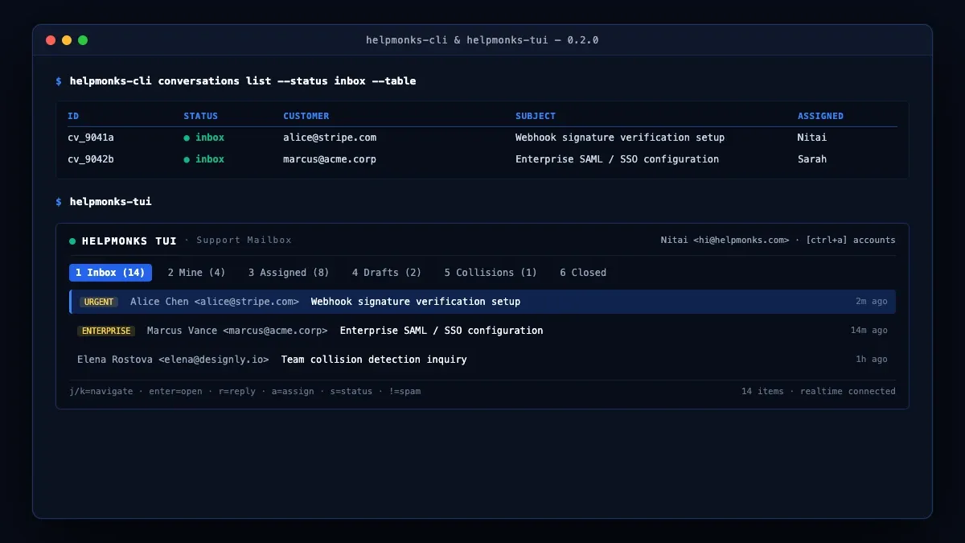This screenshot has height=543, width=965.
Task: Click the green status dot in cv_9041a row
Action: [187, 138]
